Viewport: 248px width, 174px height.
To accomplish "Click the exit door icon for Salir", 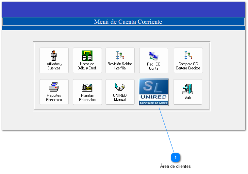I will pyautogui.click(x=188, y=88).
